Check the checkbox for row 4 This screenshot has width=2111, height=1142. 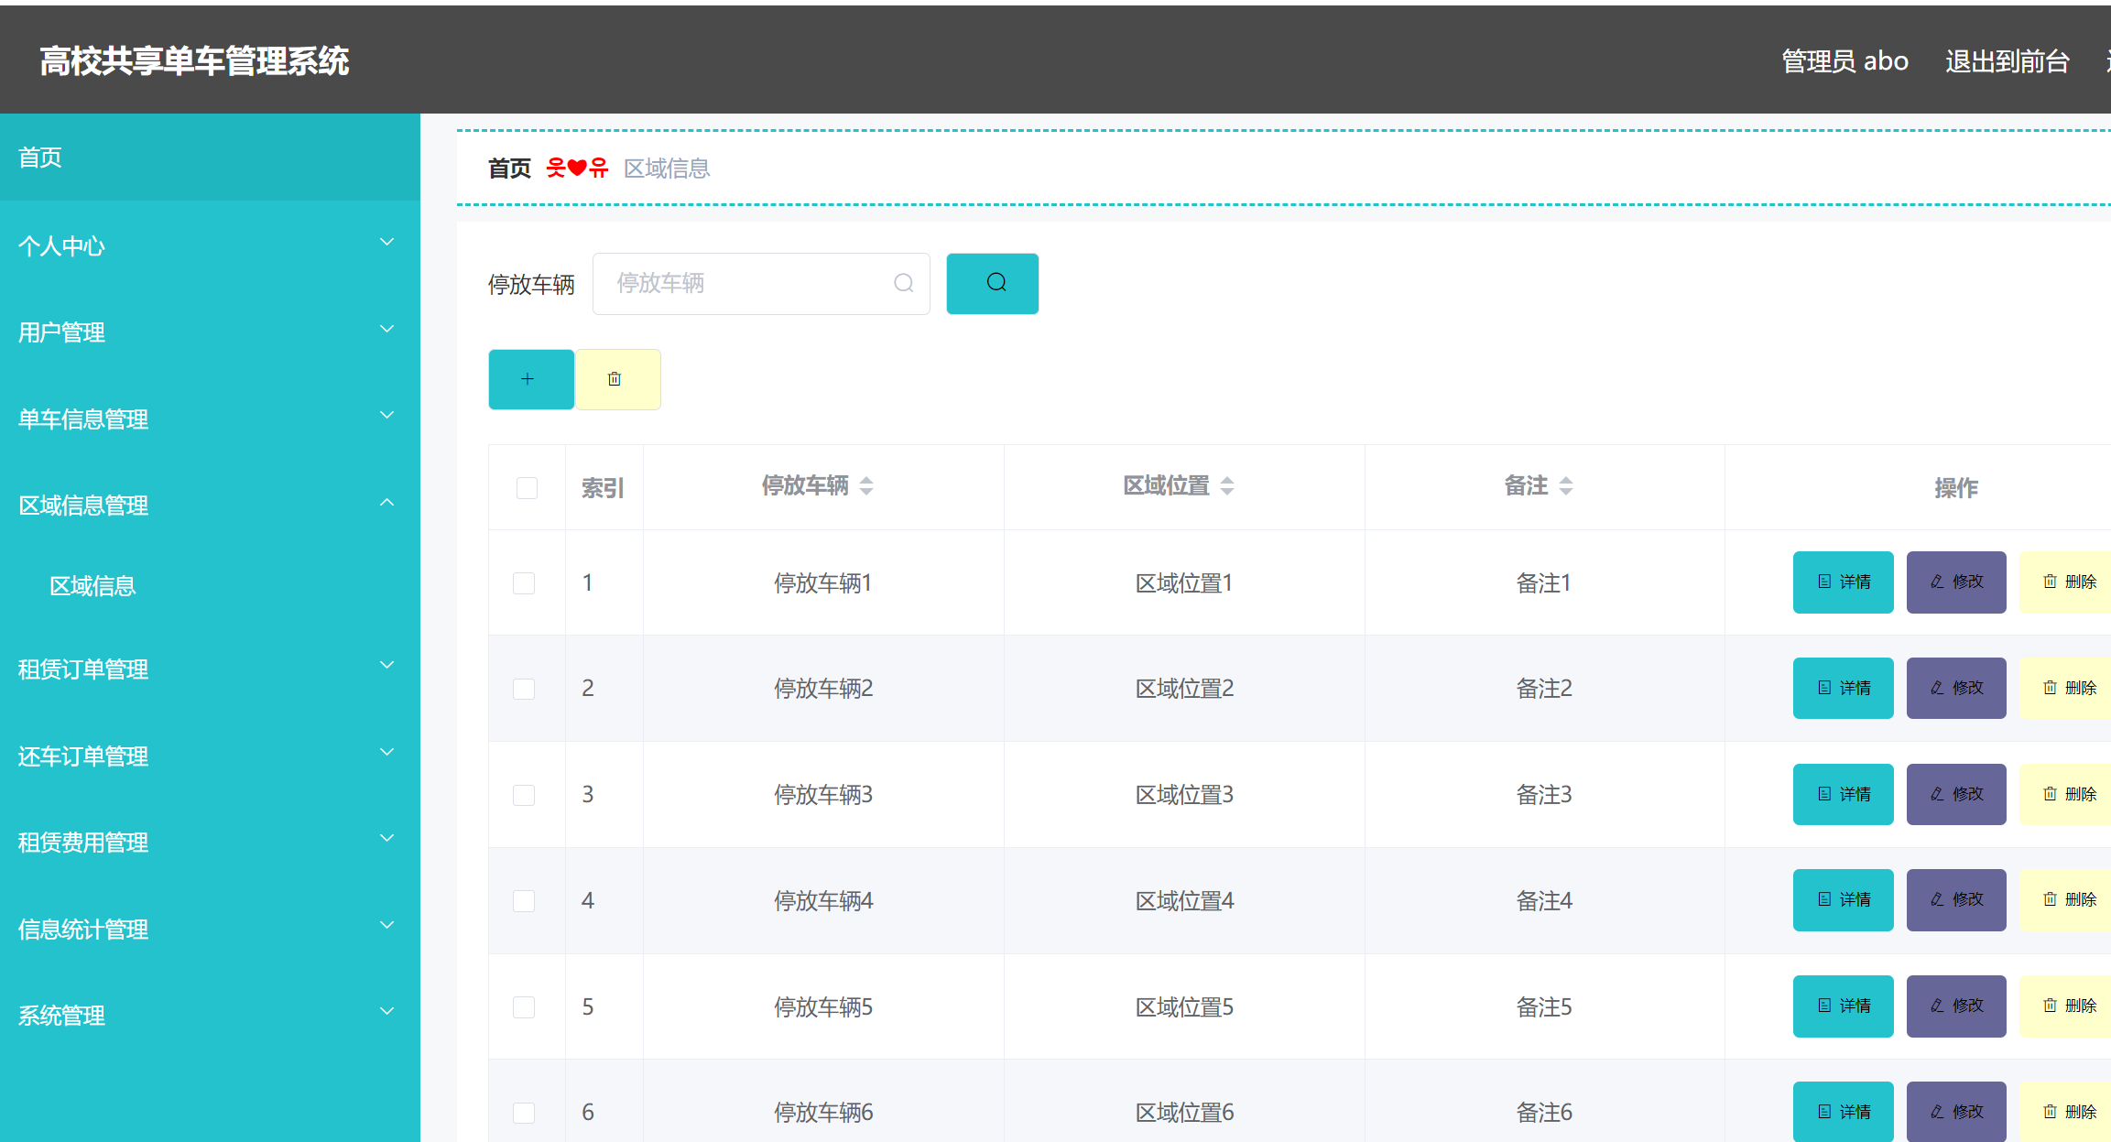pyautogui.click(x=524, y=901)
